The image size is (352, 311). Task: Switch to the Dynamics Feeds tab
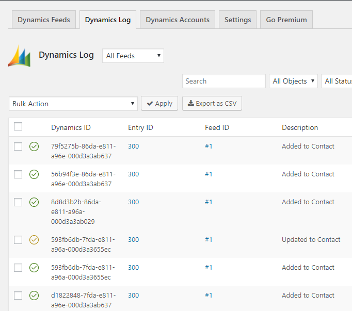coord(44,20)
